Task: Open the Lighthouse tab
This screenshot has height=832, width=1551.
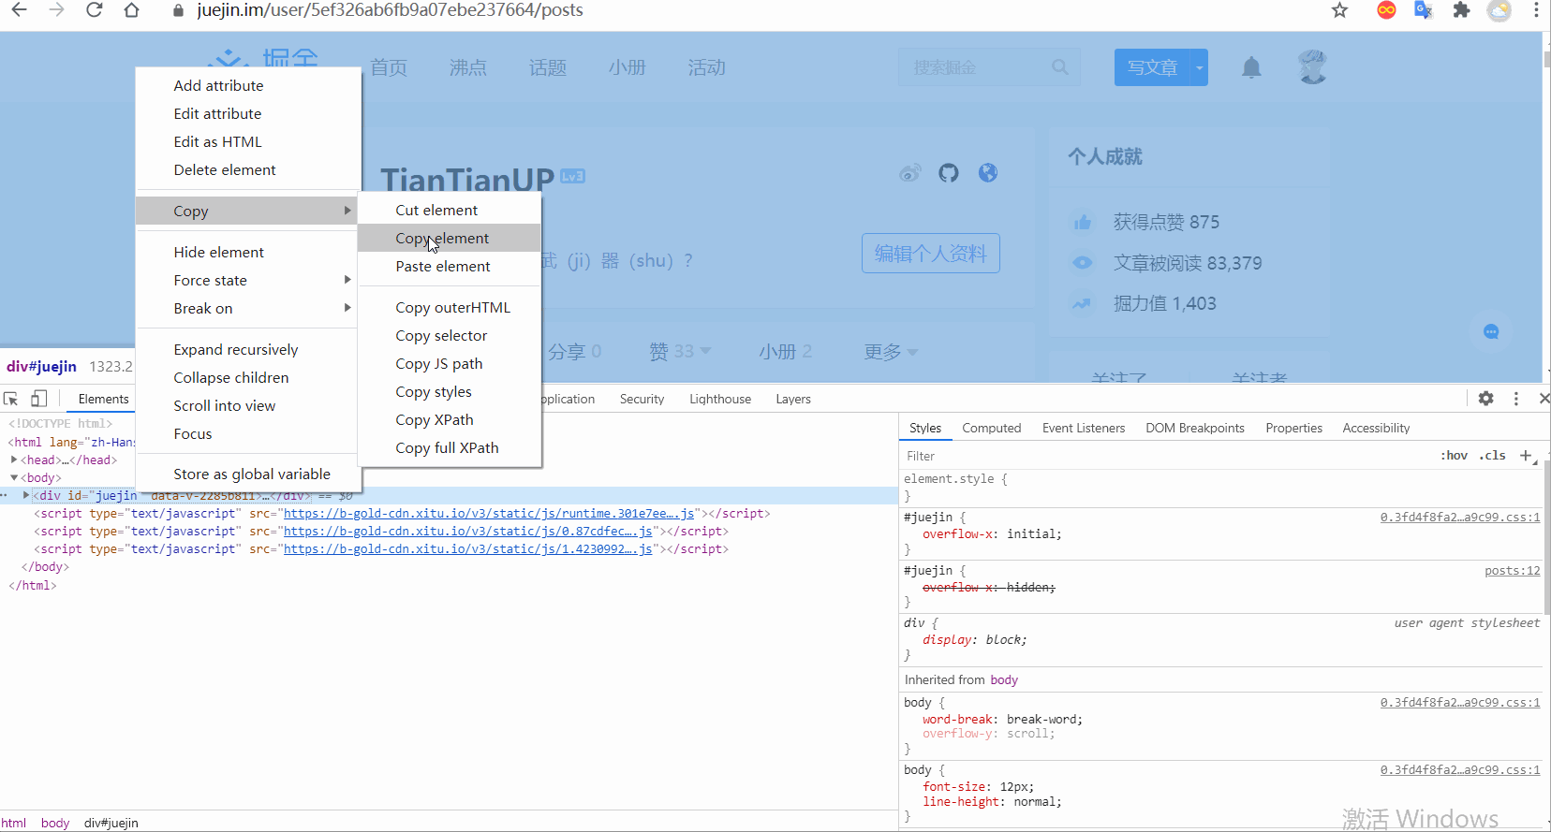Action: pyautogui.click(x=720, y=399)
